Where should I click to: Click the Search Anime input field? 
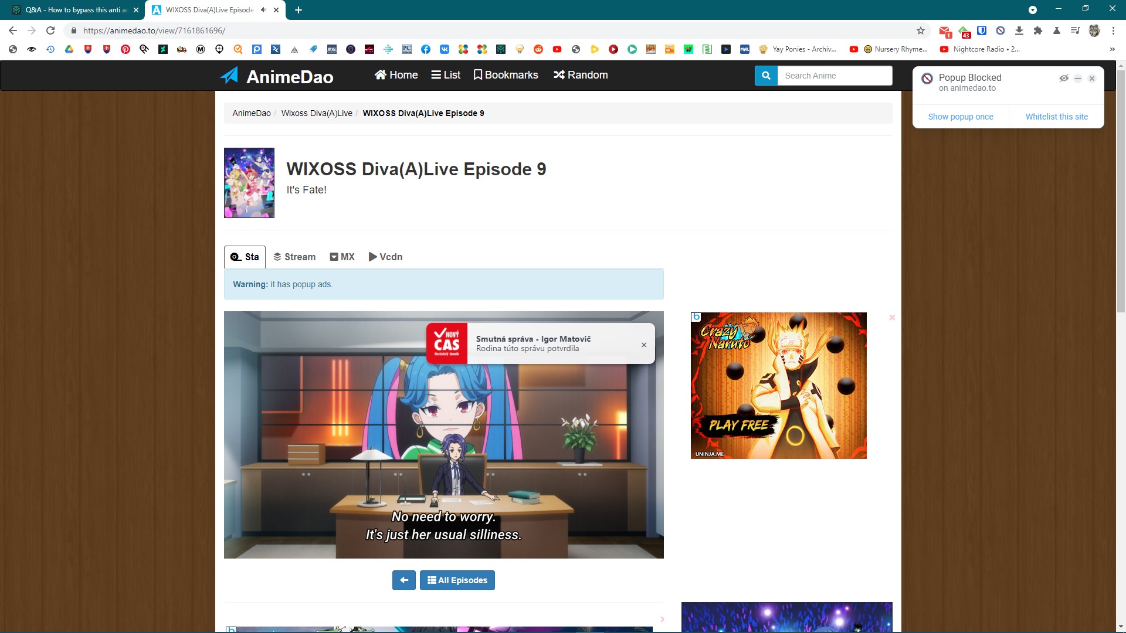click(x=834, y=76)
